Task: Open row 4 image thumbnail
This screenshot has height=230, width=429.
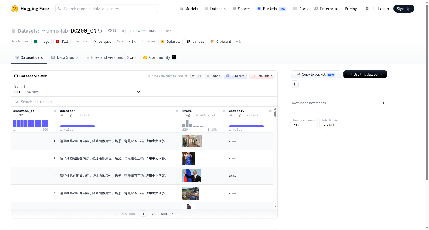Action: (x=191, y=193)
